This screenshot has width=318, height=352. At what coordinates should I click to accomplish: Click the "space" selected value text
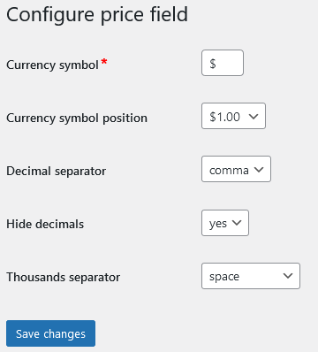pos(224,277)
